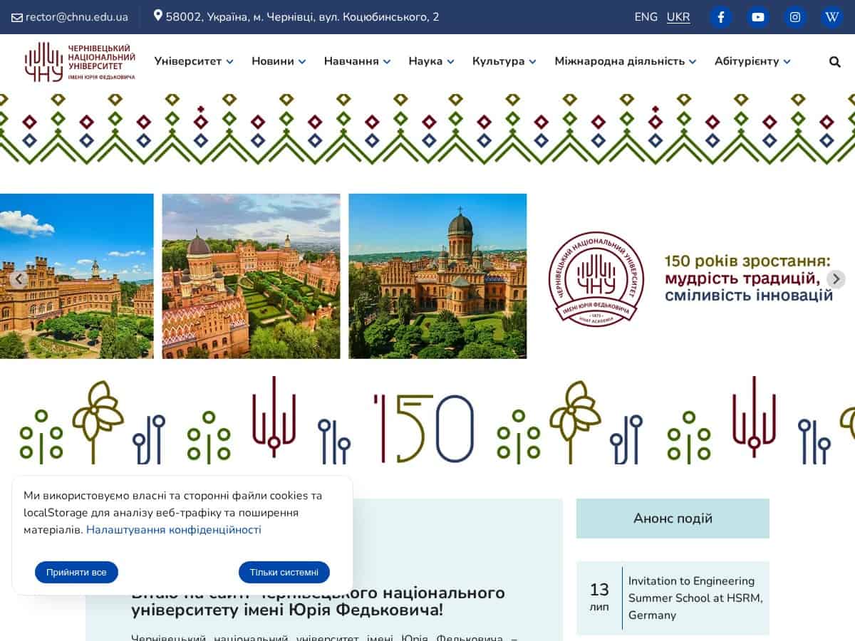Choose Тільки системні cookies button
This screenshot has height=641, width=855.
click(284, 572)
